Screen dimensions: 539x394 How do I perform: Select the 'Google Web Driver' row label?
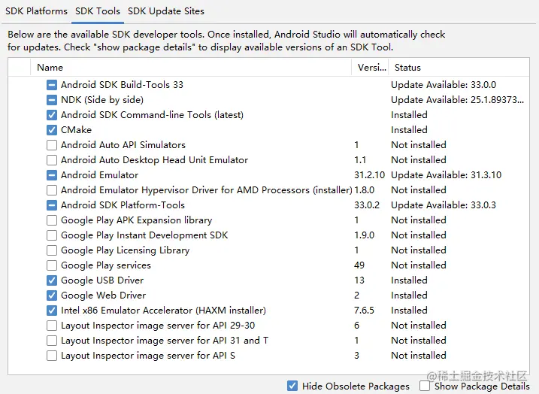pos(104,295)
